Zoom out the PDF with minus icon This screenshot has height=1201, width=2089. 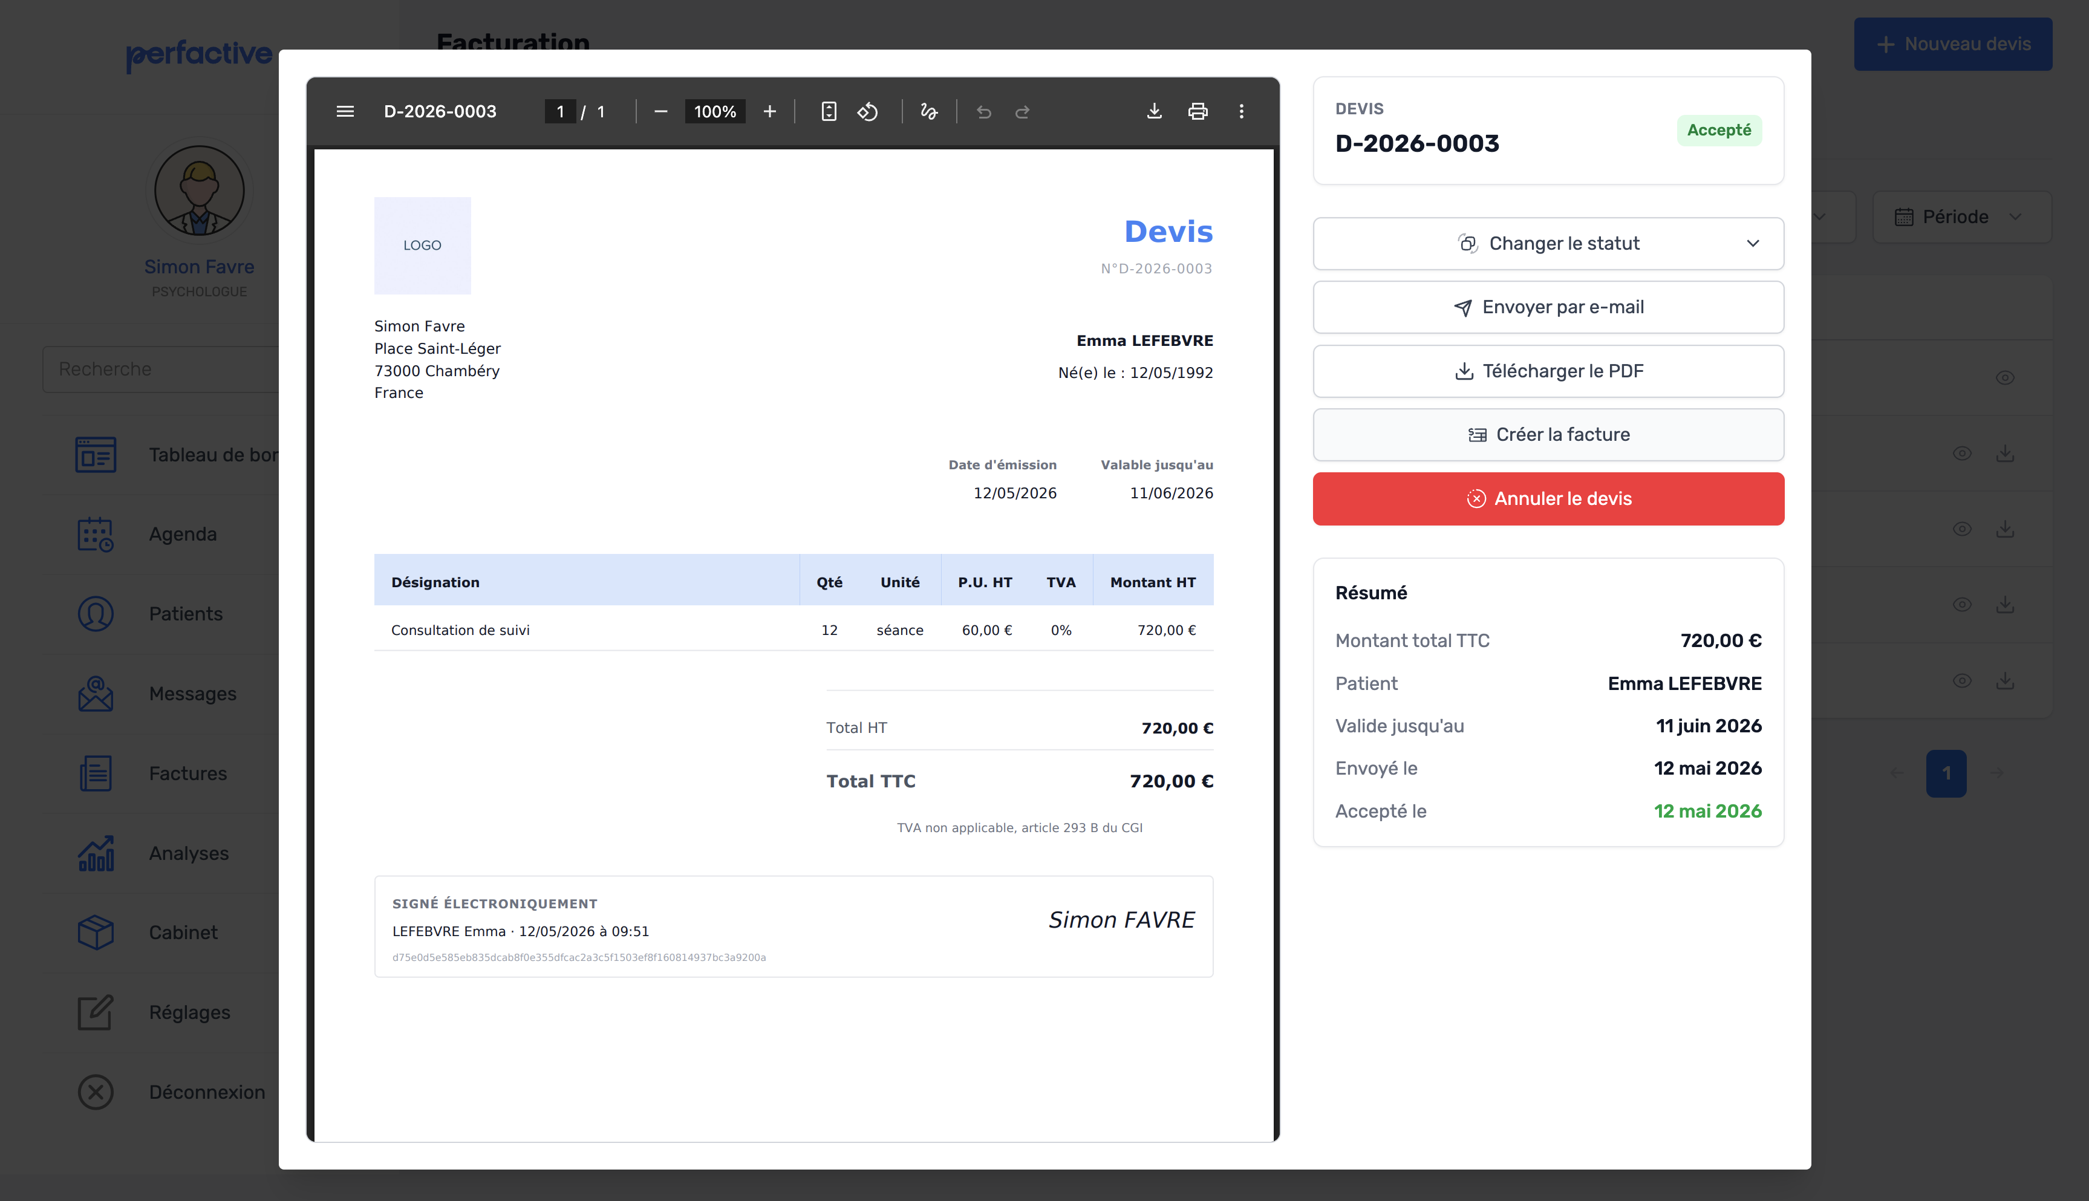tap(660, 111)
